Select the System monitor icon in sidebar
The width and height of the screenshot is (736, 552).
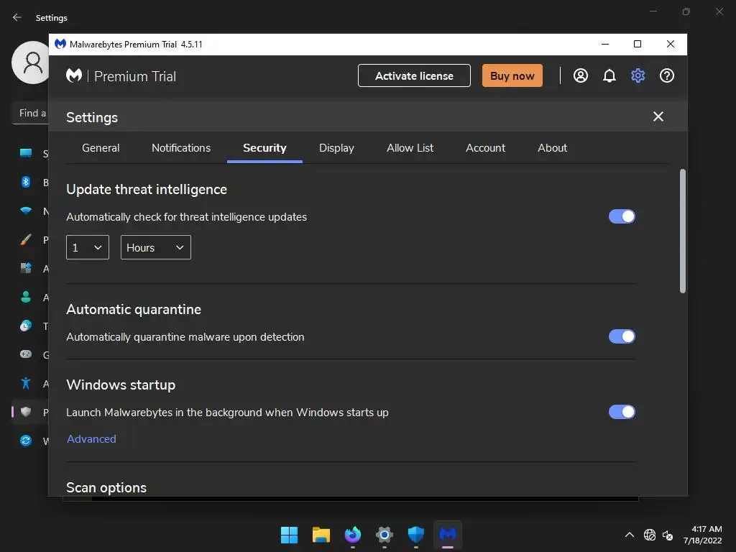26,153
